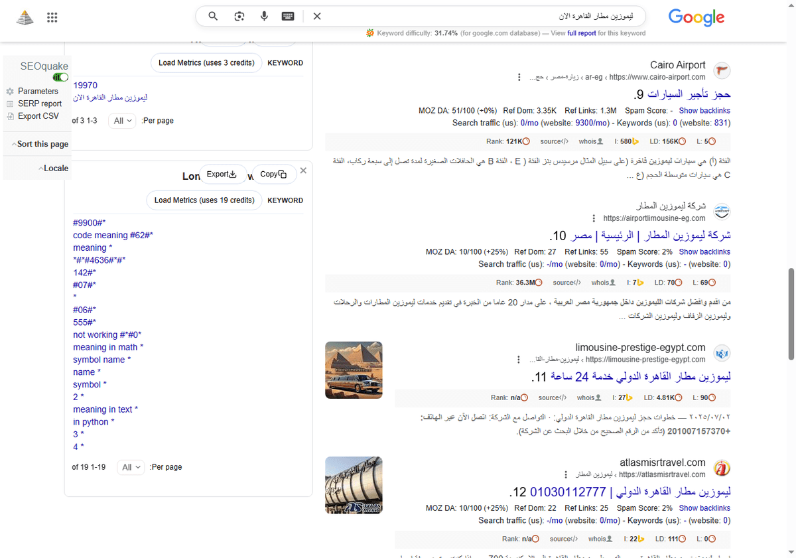Open the Google apps grid
This screenshot has height=558, width=796.
(52, 17)
